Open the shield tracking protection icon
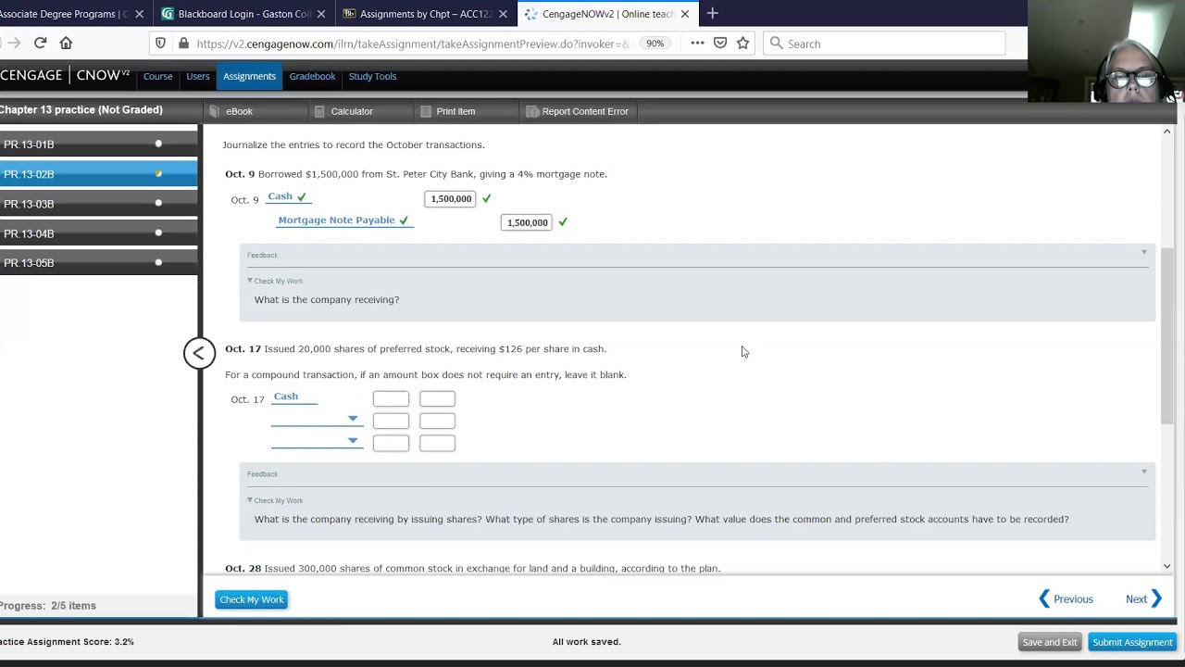The image size is (1185, 667). [x=161, y=44]
